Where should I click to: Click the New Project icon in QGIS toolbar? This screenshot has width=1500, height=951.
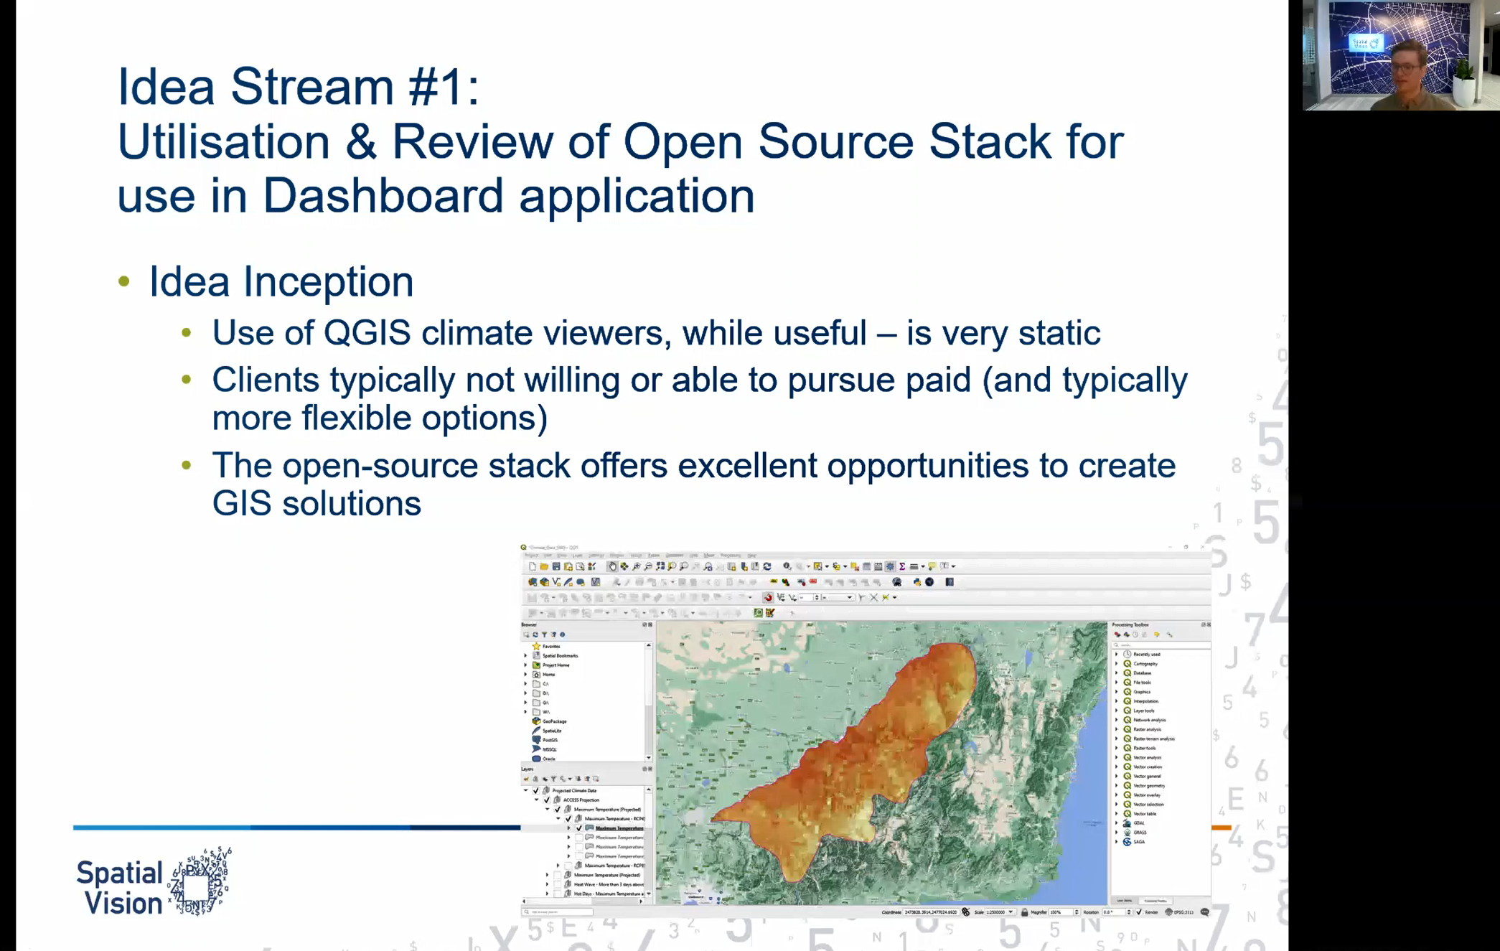tap(533, 566)
